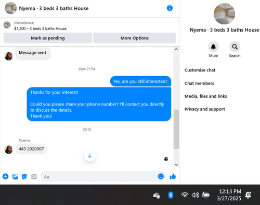Click the 'Message sent' bubble
The width and height of the screenshot is (260, 205).
tap(33, 53)
